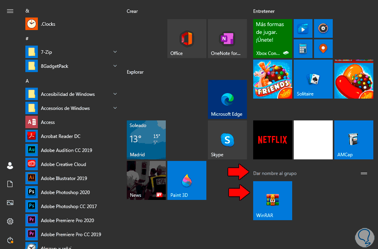Open Pictures from the sidebar
The width and height of the screenshot is (378, 249).
coord(10,203)
